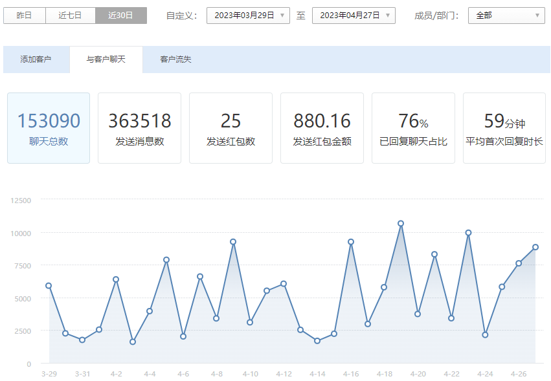Click the chart data point for 4-4
This screenshot has height=381, width=551.
pos(150,311)
